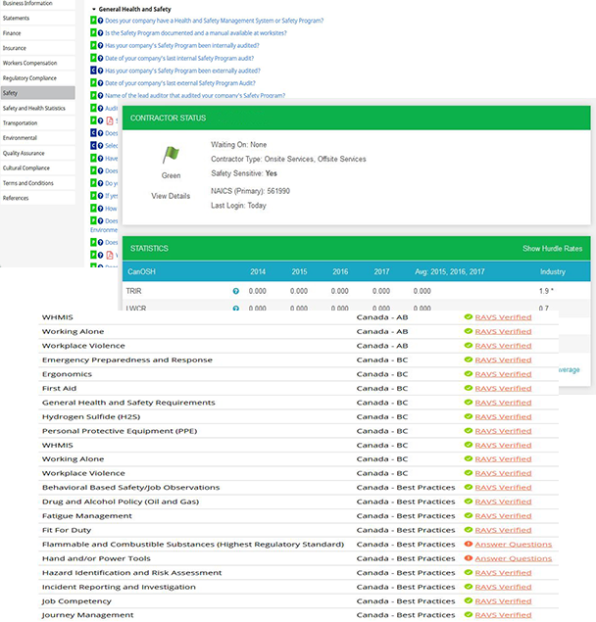Open the Safety and Health Statistics tab
Image resolution: width=596 pixels, height=622 pixels.
[33, 108]
